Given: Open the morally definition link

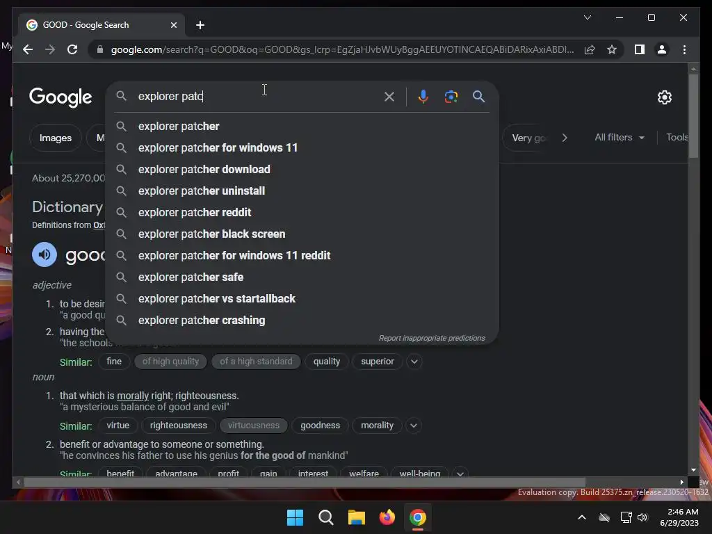Looking at the screenshot, I should pos(133,396).
